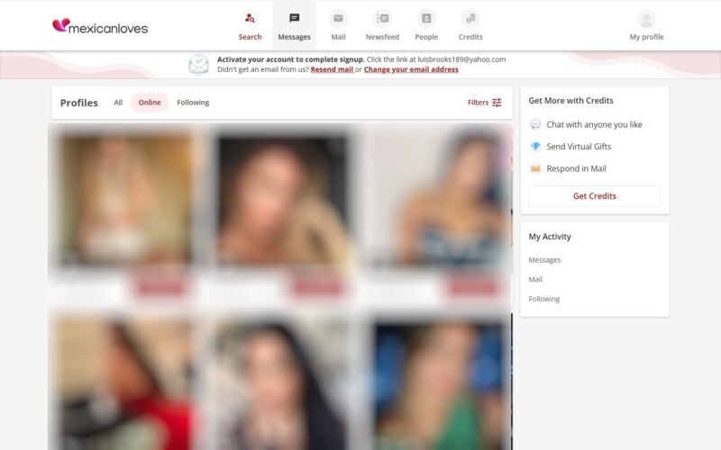721x450 pixels.
Task: Click the Respond in Mail text
Action: 576,168
